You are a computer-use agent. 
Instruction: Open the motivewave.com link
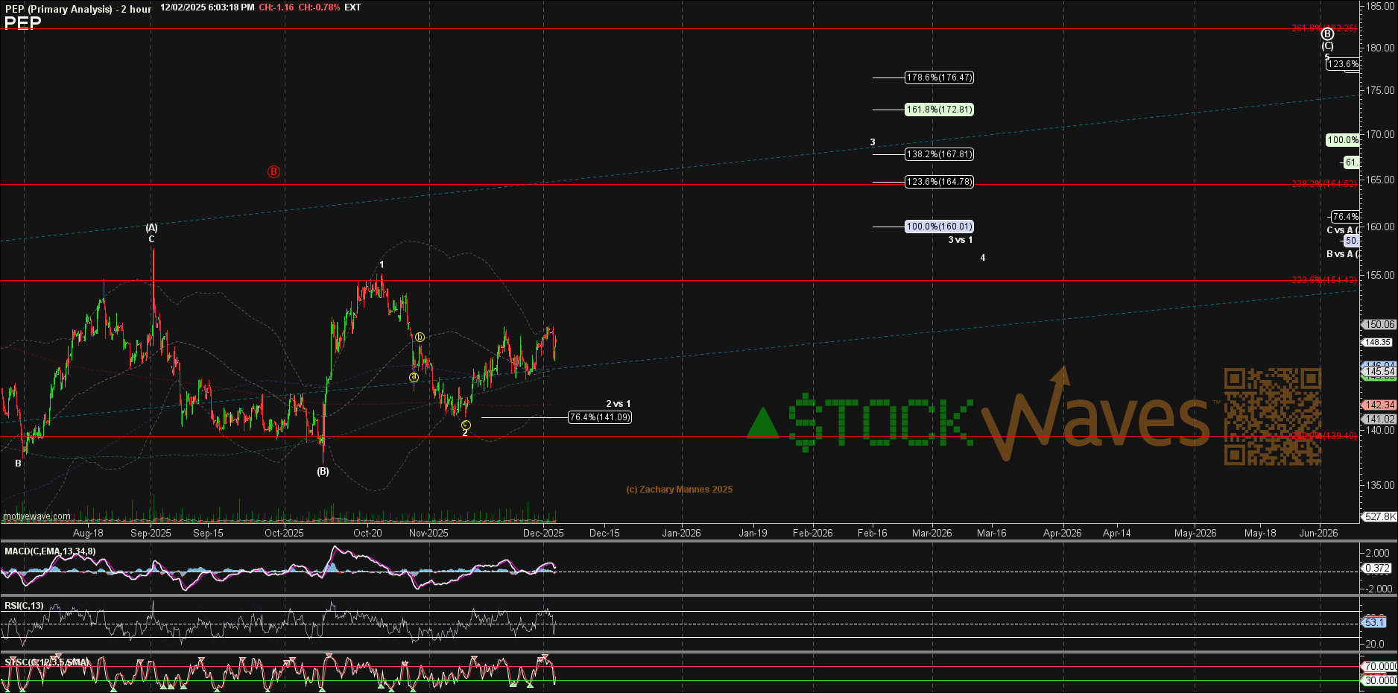click(37, 516)
